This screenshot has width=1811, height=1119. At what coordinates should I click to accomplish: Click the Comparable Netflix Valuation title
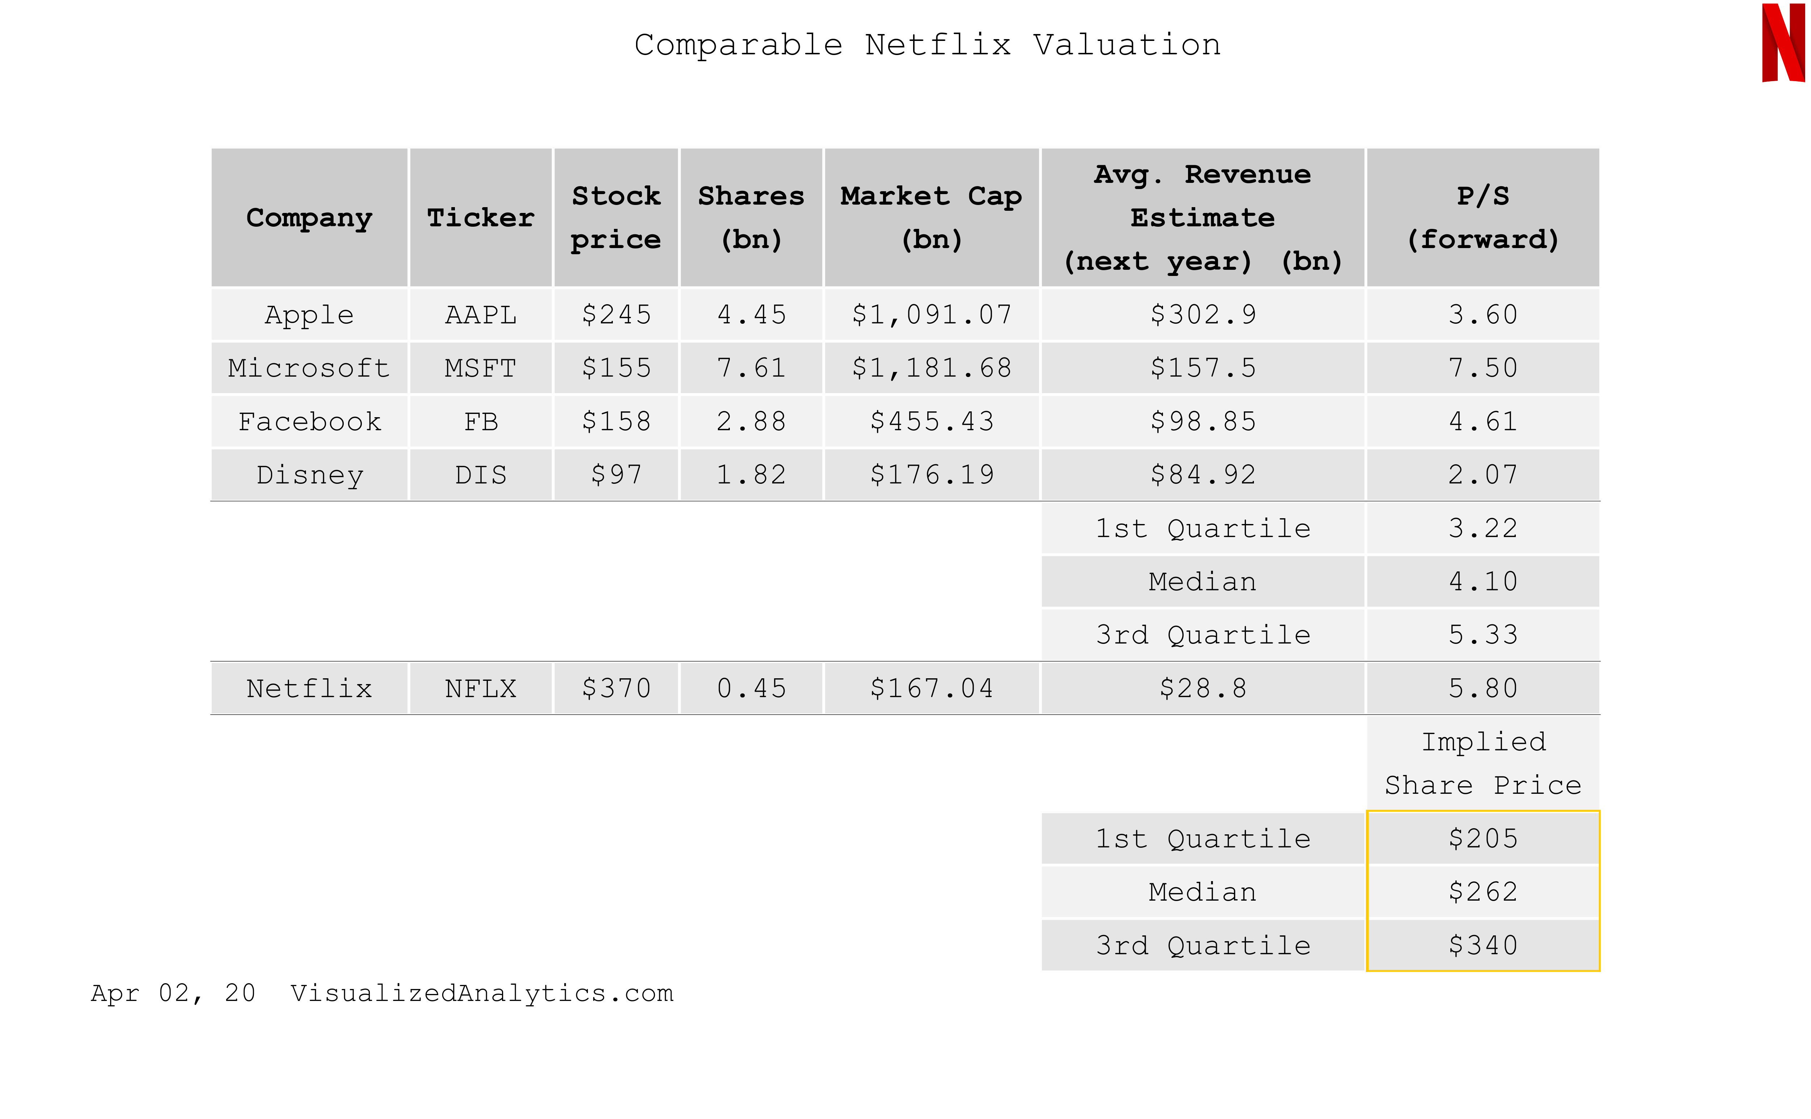(x=927, y=45)
